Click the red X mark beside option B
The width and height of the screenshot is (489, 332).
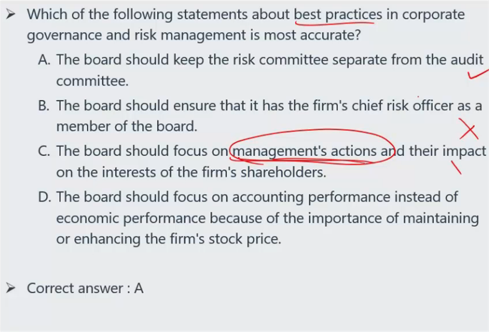[x=469, y=129]
